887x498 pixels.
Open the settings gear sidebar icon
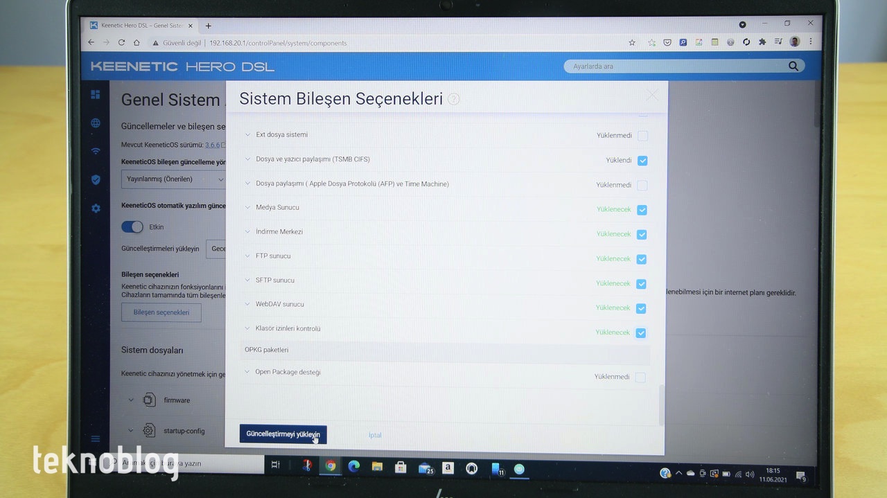(96, 208)
